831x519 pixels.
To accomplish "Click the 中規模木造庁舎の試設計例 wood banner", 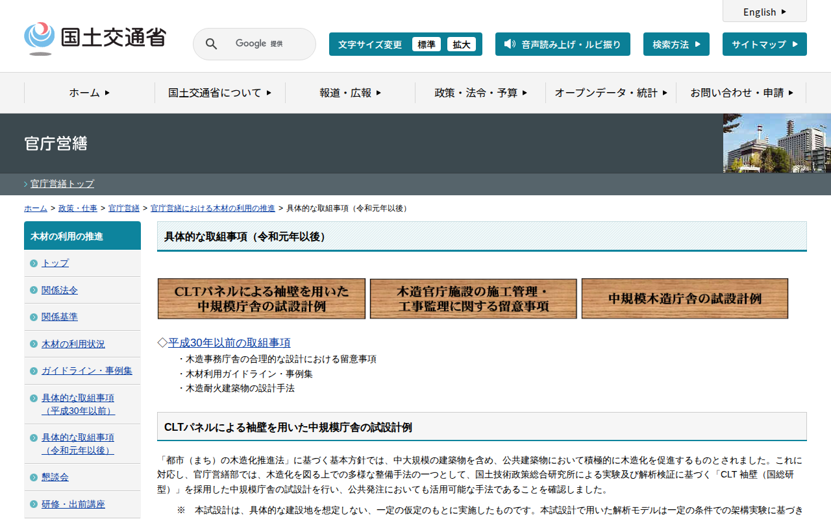I will [684, 298].
